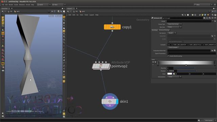Viewport: 217px width, 122px height.
Task: Add a new pane tab next to Scene View
Action: pyautogui.click(x=12, y=8)
